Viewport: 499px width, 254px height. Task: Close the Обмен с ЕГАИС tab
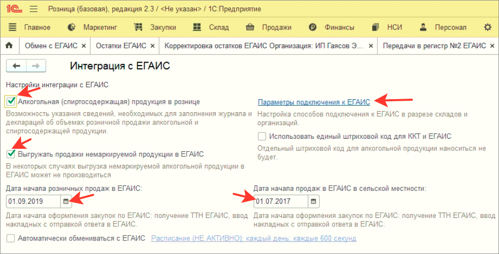(x=84, y=46)
